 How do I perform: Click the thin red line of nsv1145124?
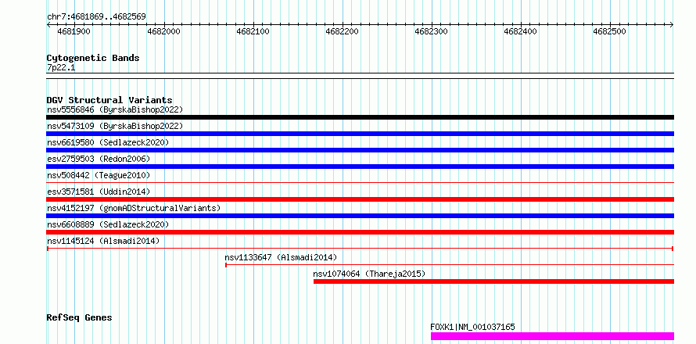click(x=361, y=249)
